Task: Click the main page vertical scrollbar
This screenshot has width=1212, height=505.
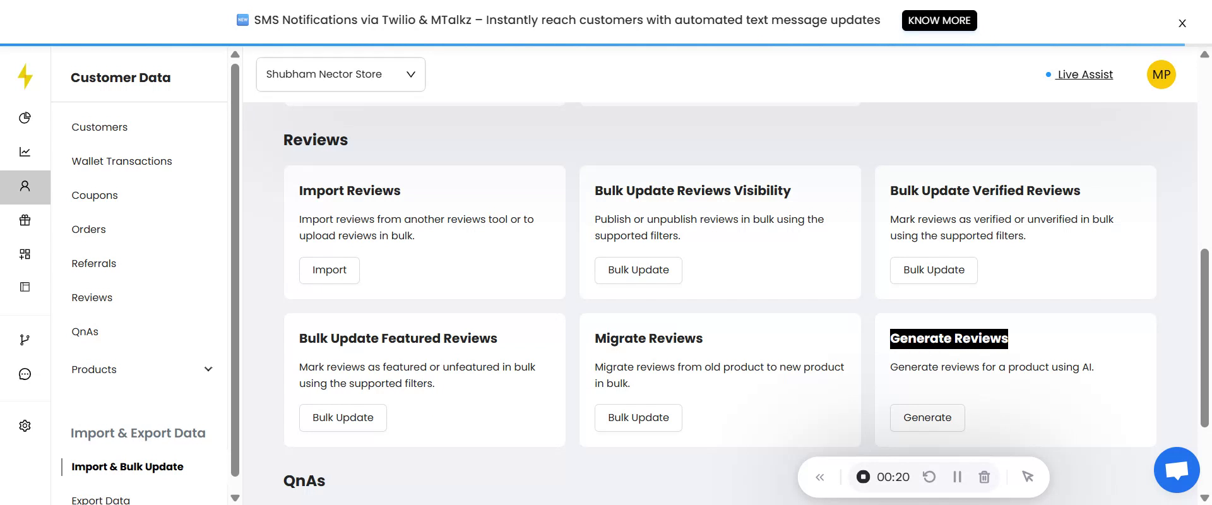Action: 1204,338
